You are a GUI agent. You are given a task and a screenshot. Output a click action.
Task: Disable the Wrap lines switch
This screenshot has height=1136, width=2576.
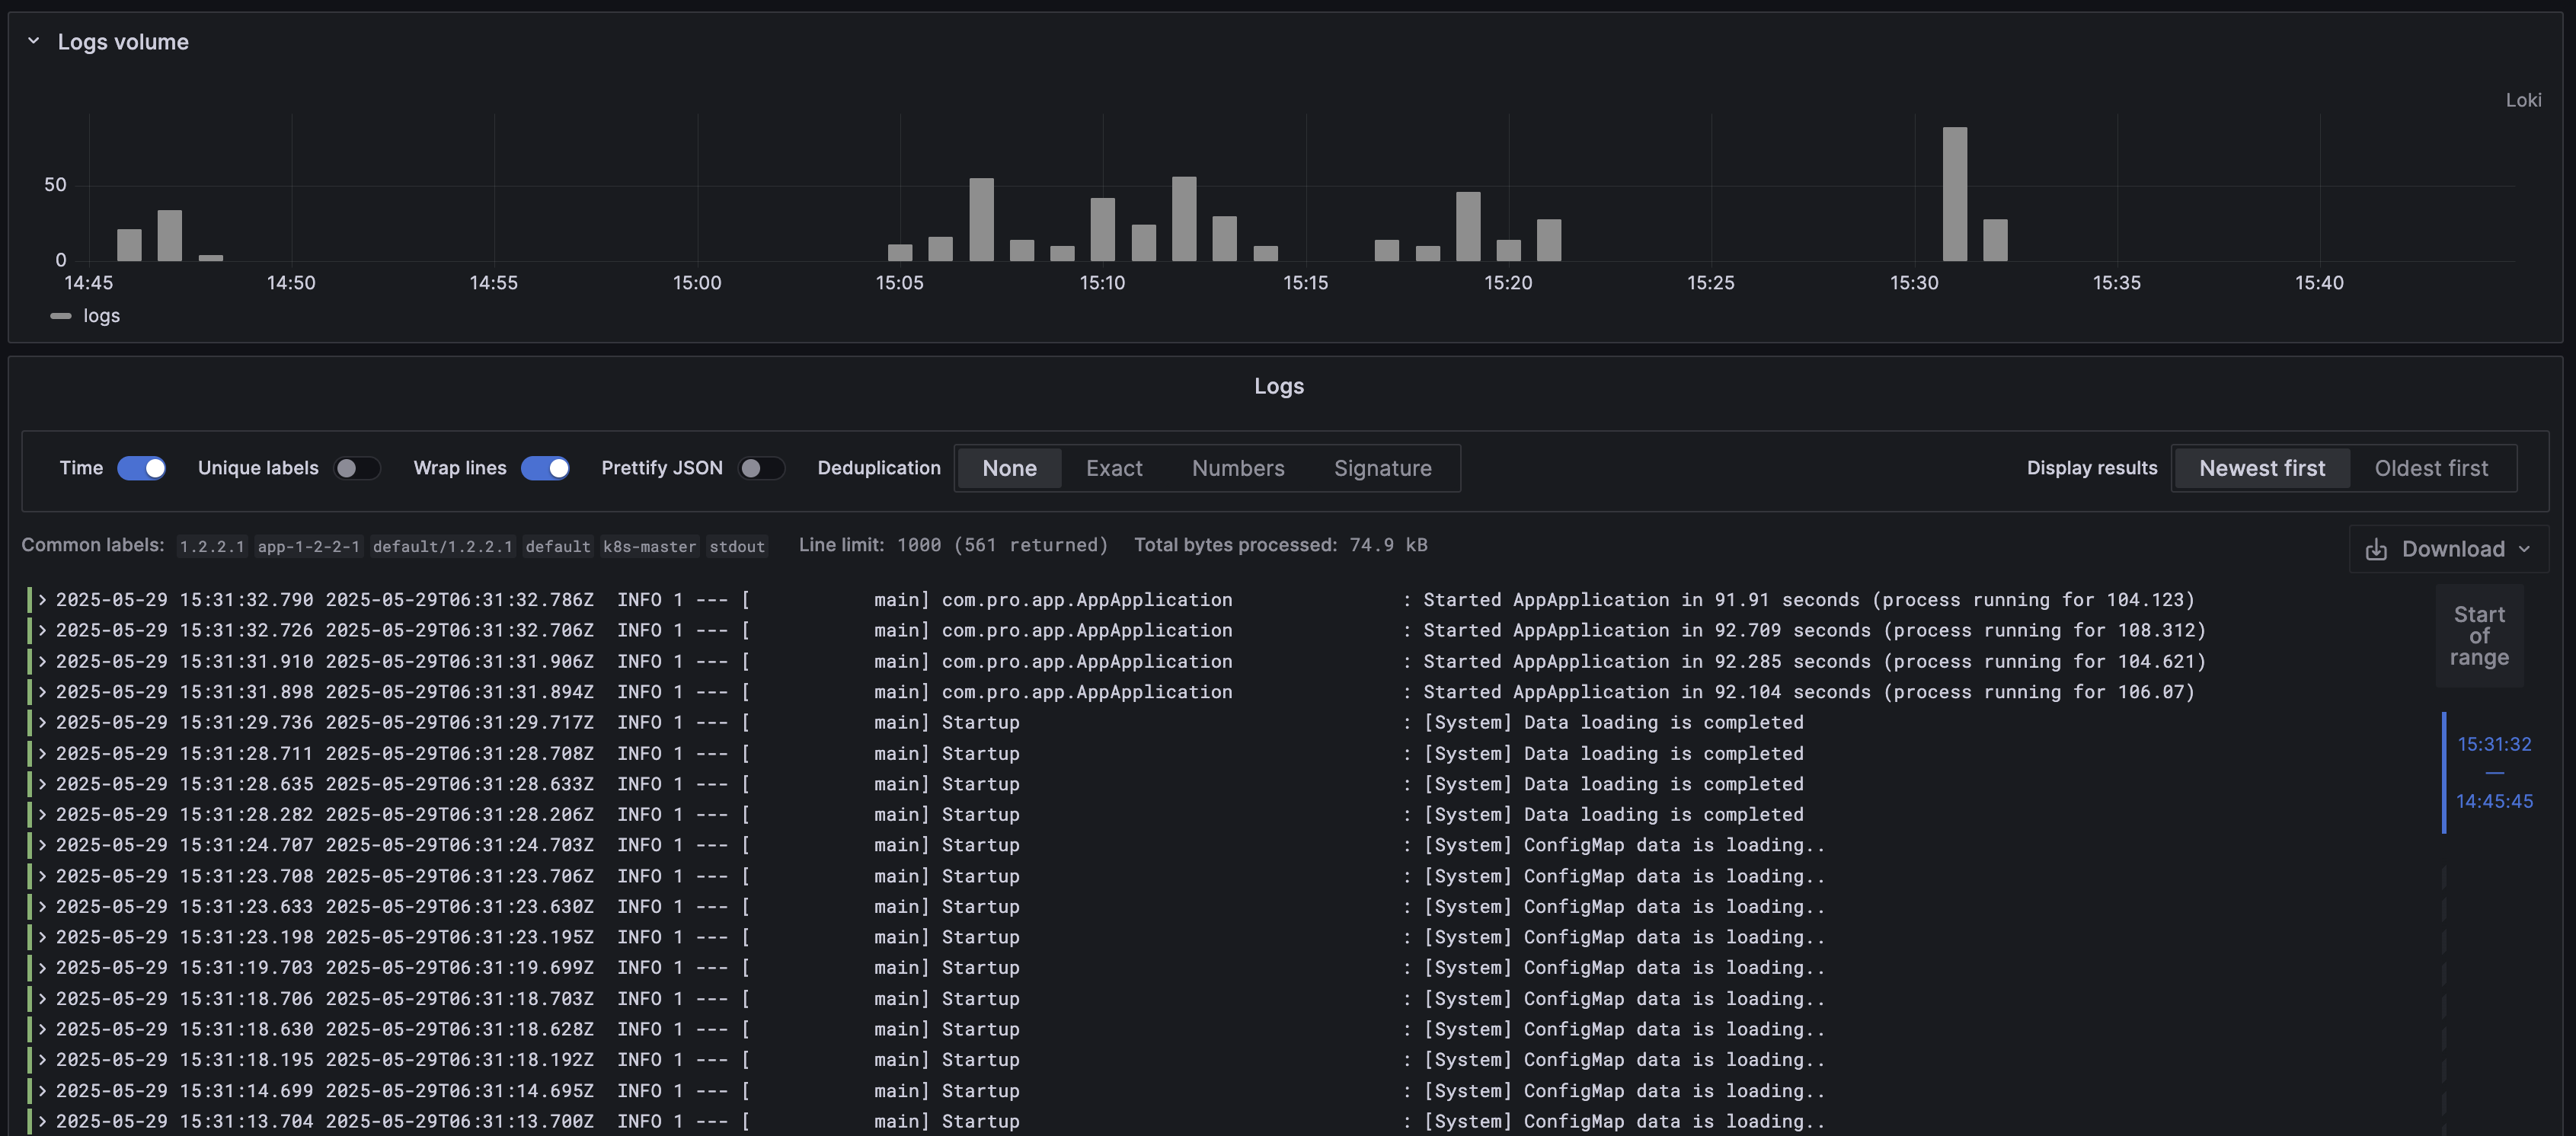[545, 468]
